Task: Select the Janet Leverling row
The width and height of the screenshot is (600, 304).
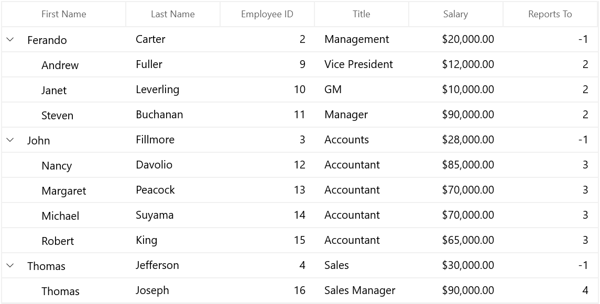Action: tap(300, 90)
